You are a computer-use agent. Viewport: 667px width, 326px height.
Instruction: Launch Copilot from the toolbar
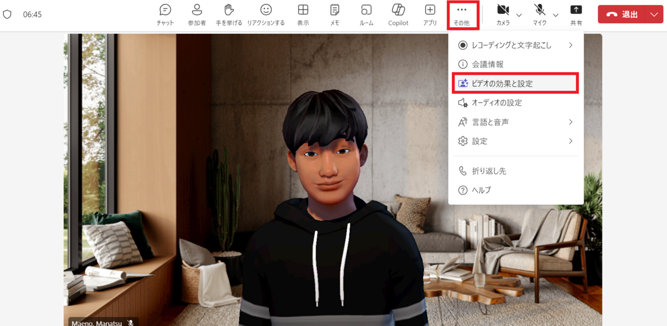coord(398,15)
